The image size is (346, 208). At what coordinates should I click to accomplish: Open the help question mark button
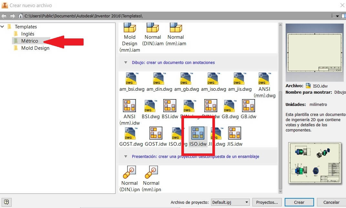click(6, 202)
